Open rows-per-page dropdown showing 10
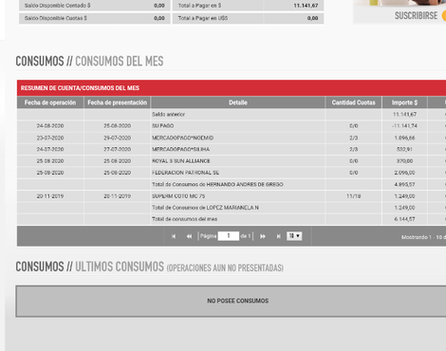 294,236
